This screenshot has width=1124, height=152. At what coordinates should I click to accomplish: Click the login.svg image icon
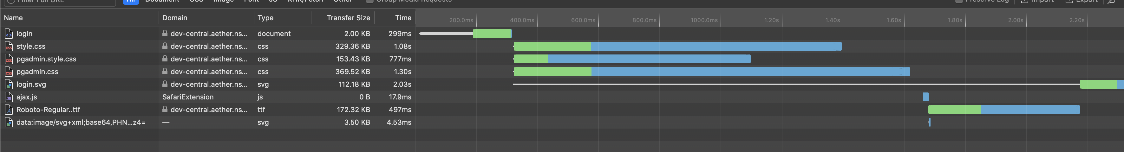(9, 84)
